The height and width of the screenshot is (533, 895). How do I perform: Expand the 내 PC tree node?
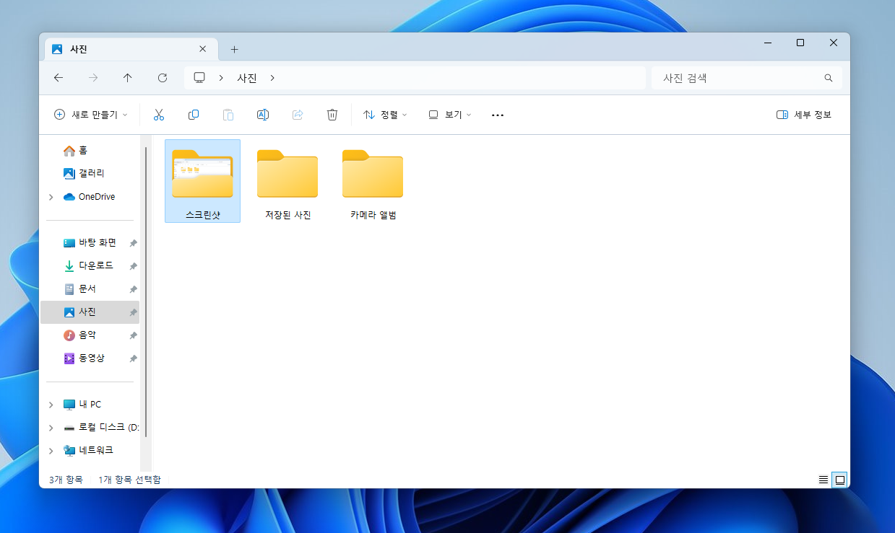[51, 405]
